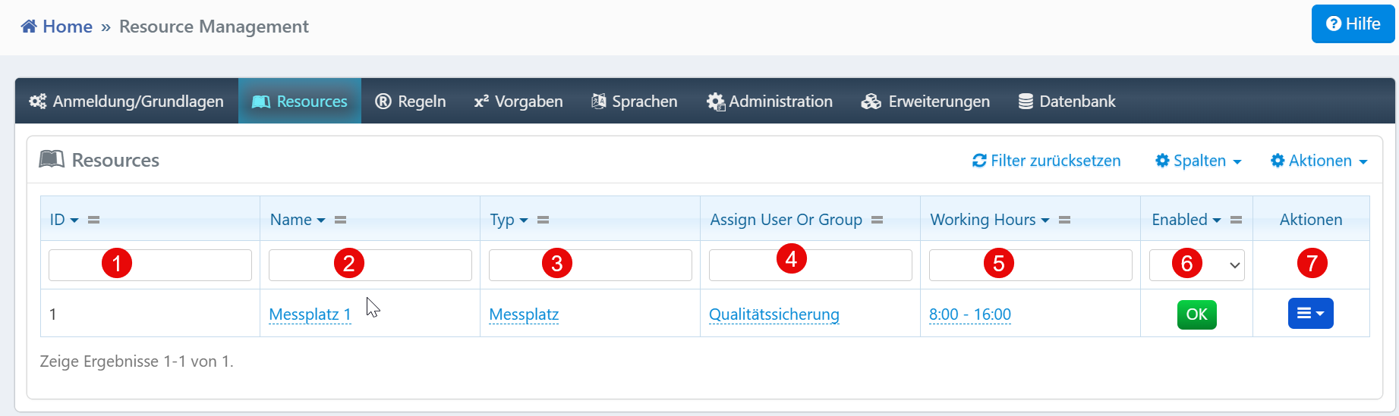Focus the Assign User Or Group filter field
Screen dimensions: 1399x416
point(811,265)
